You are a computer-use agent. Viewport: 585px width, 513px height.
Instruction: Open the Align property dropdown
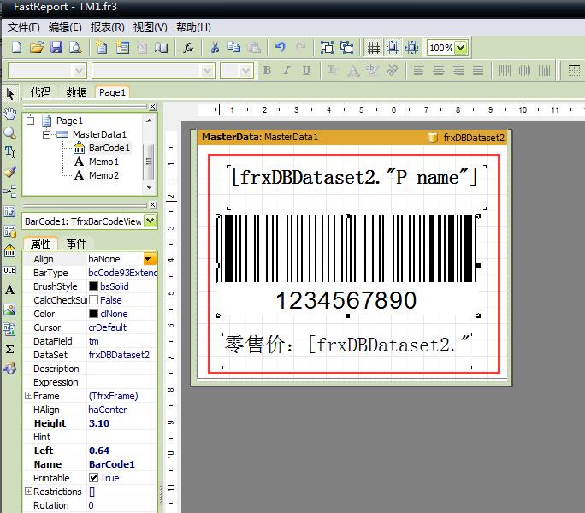click(149, 258)
